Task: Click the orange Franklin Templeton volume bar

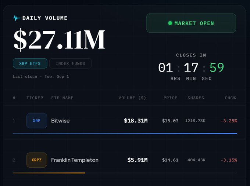Action: (49, 173)
